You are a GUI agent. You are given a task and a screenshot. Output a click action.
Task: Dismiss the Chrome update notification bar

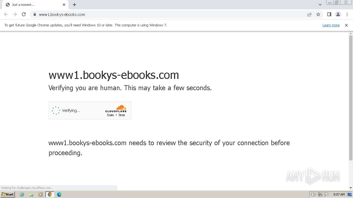[x=346, y=25]
